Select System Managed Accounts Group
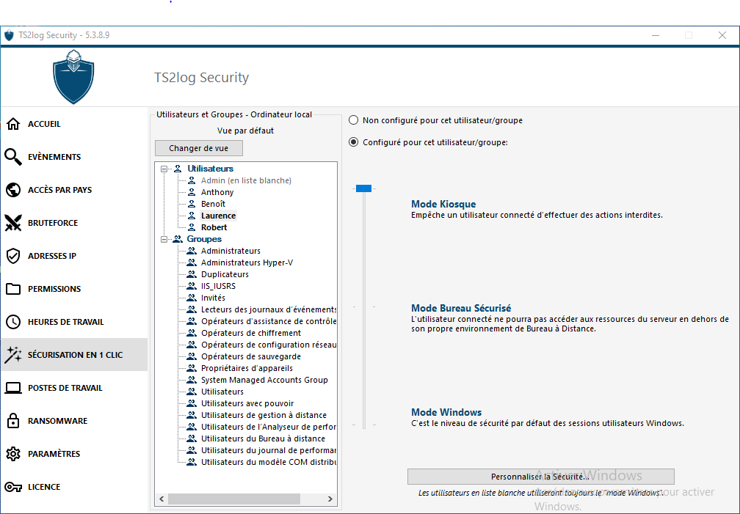740x514 pixels. (x=264, y=380)
